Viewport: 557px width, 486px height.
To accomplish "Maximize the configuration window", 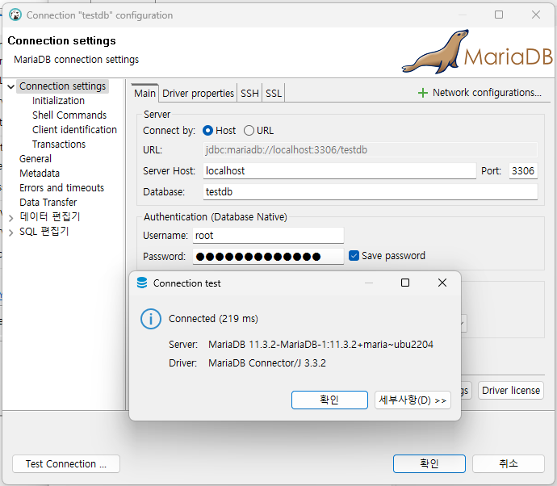I will [499, 15].
